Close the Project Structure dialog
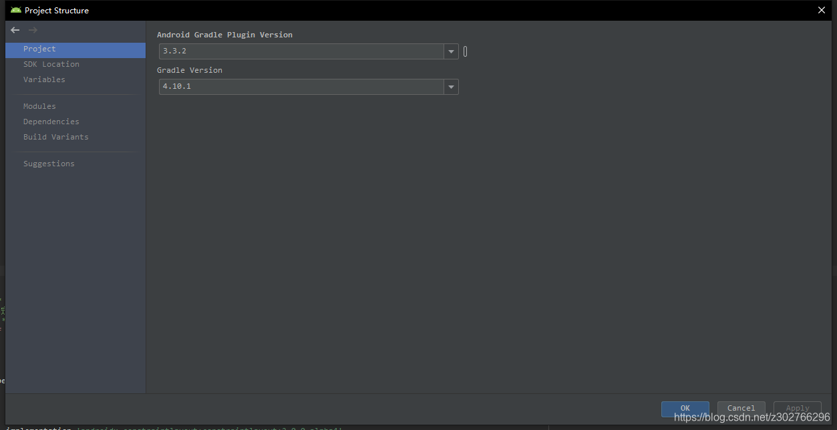 (x=822, y=10)
